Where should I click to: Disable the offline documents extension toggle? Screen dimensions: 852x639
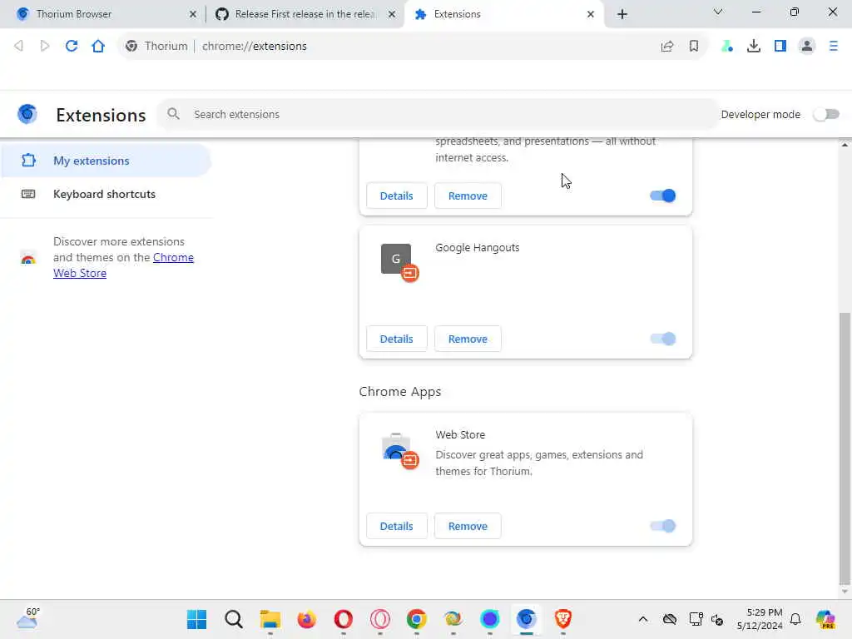[663, 196]
